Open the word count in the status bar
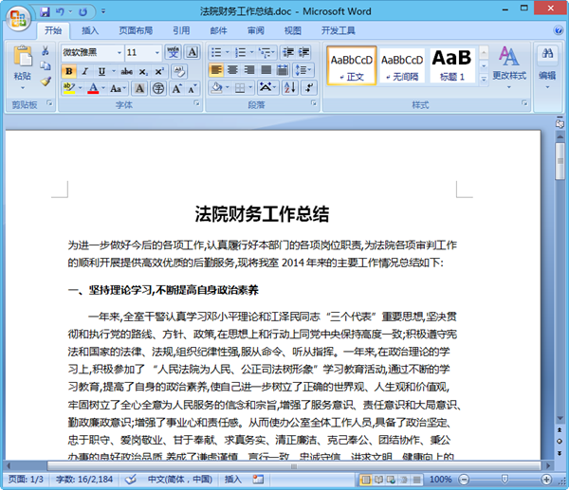The height and width of the screenshot is (490, 569). coord(84,480)
